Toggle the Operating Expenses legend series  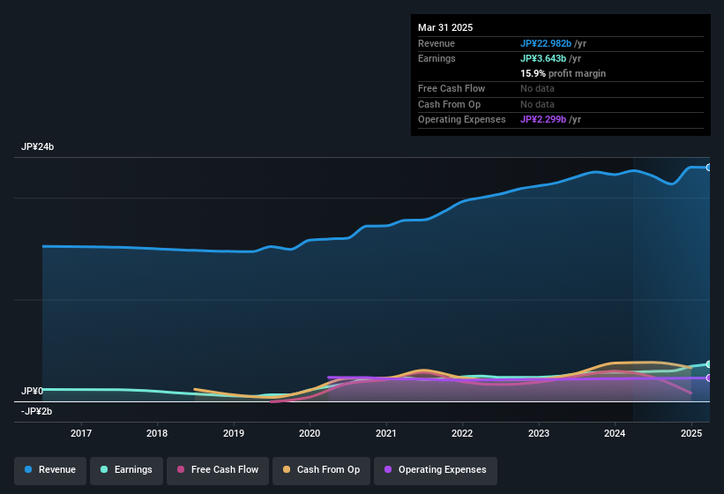pyautogui.click(x=435, y=470)
